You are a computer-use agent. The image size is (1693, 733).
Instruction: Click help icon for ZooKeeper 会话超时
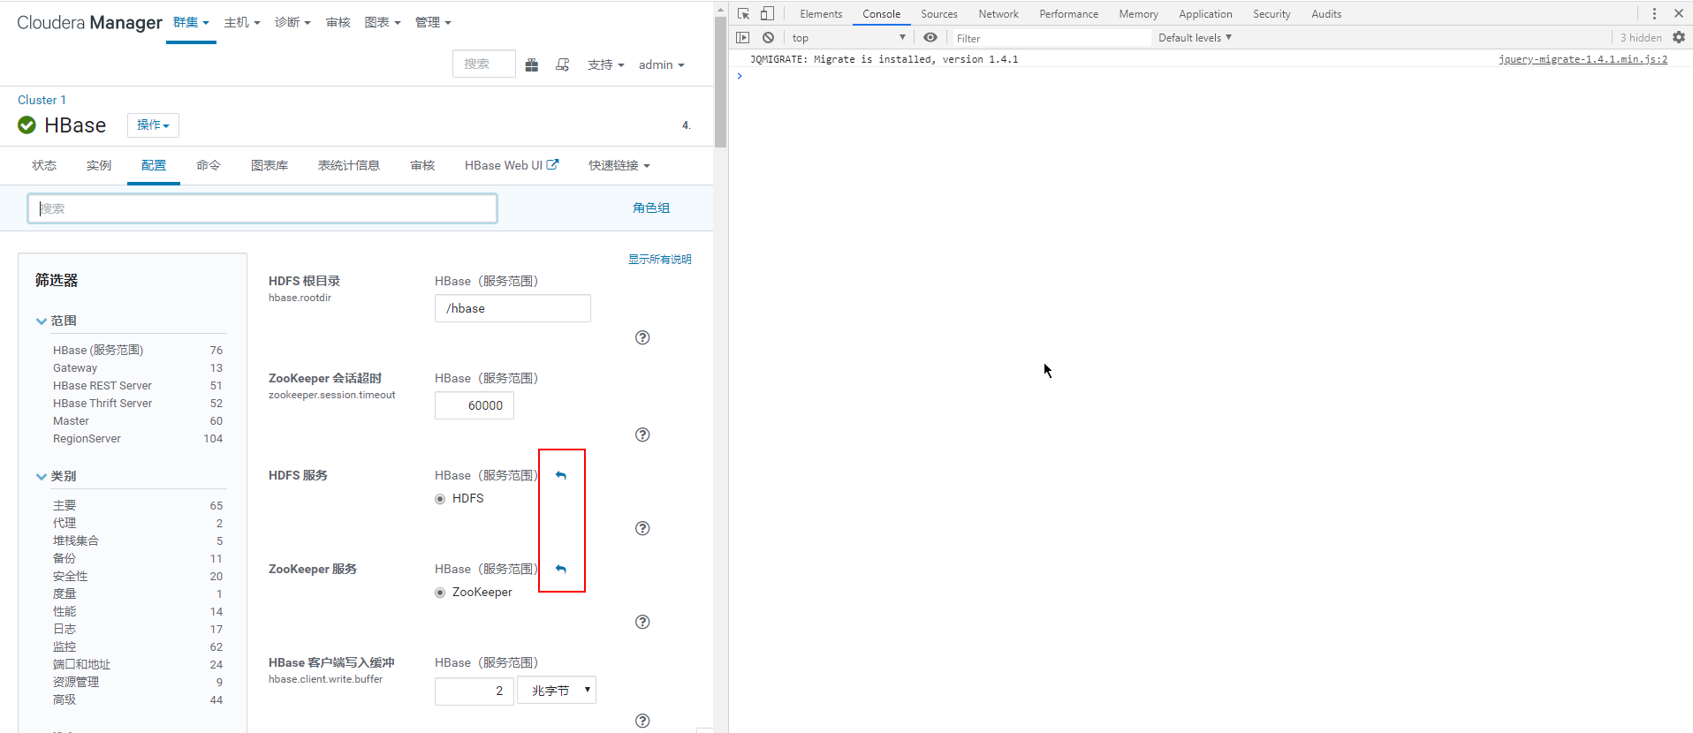[642, 435]
